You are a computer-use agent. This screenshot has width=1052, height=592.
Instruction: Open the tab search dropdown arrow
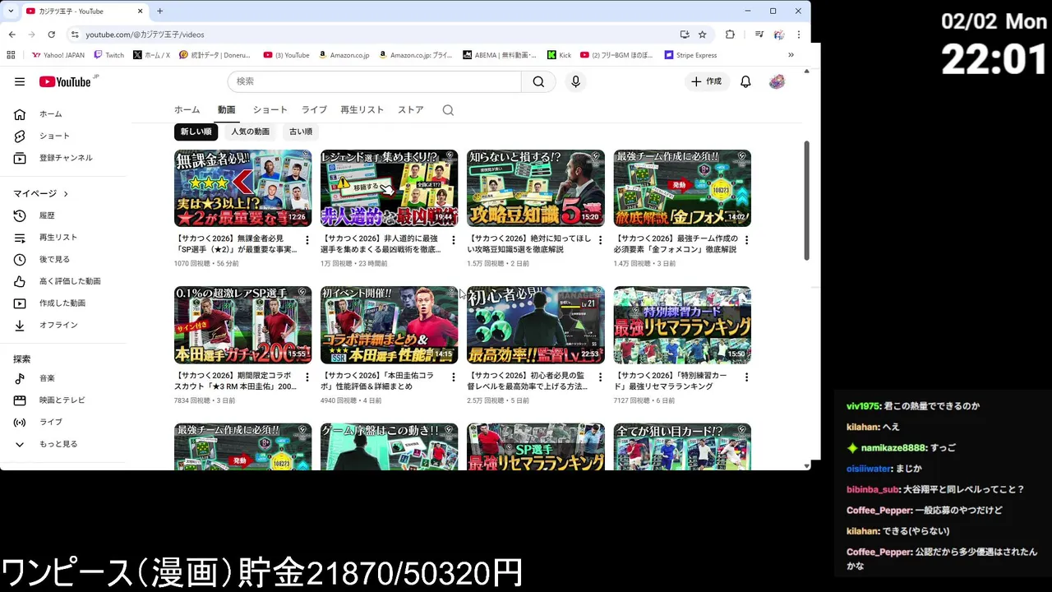(x=12, y=11)
